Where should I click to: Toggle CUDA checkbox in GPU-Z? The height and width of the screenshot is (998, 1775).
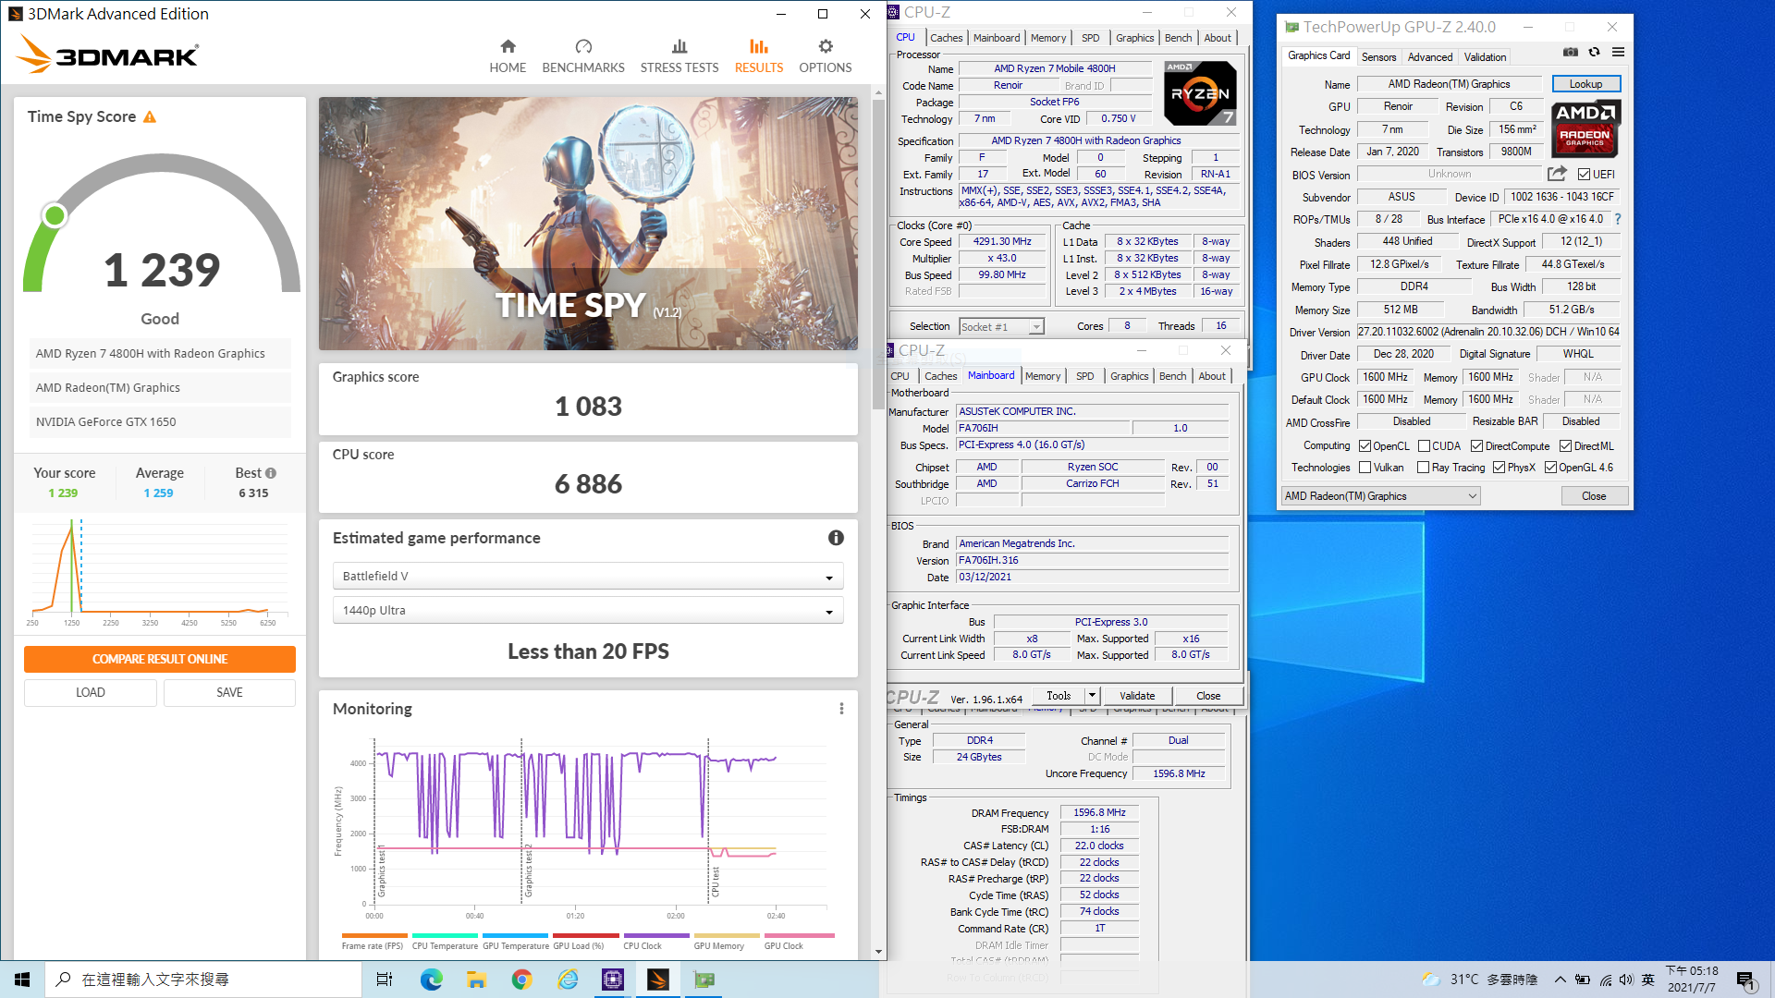pyautogui.click(x=1425, y=446)
